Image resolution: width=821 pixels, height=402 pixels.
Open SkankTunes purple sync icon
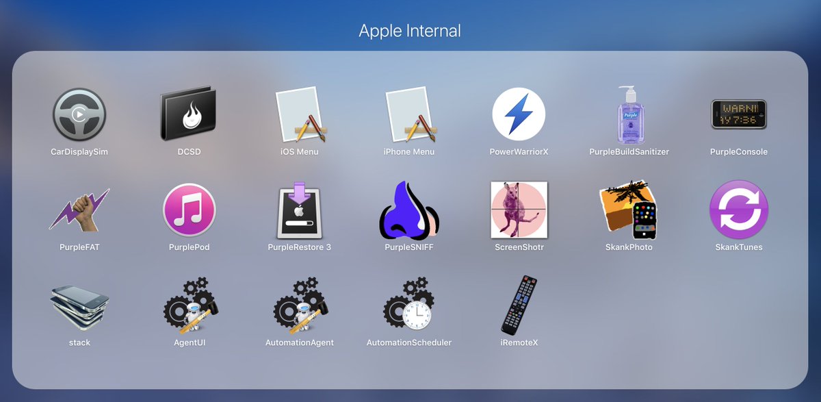coord(739,210)
